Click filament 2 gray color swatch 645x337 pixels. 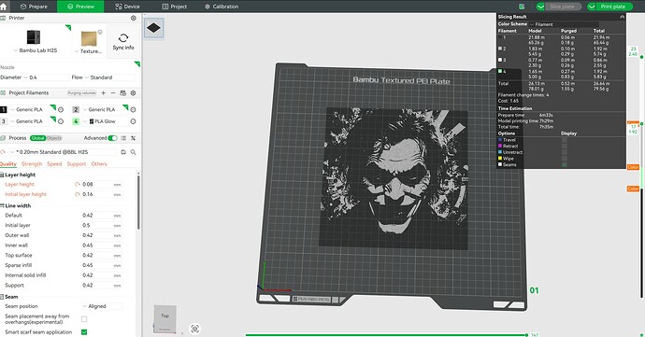[76, 110]
